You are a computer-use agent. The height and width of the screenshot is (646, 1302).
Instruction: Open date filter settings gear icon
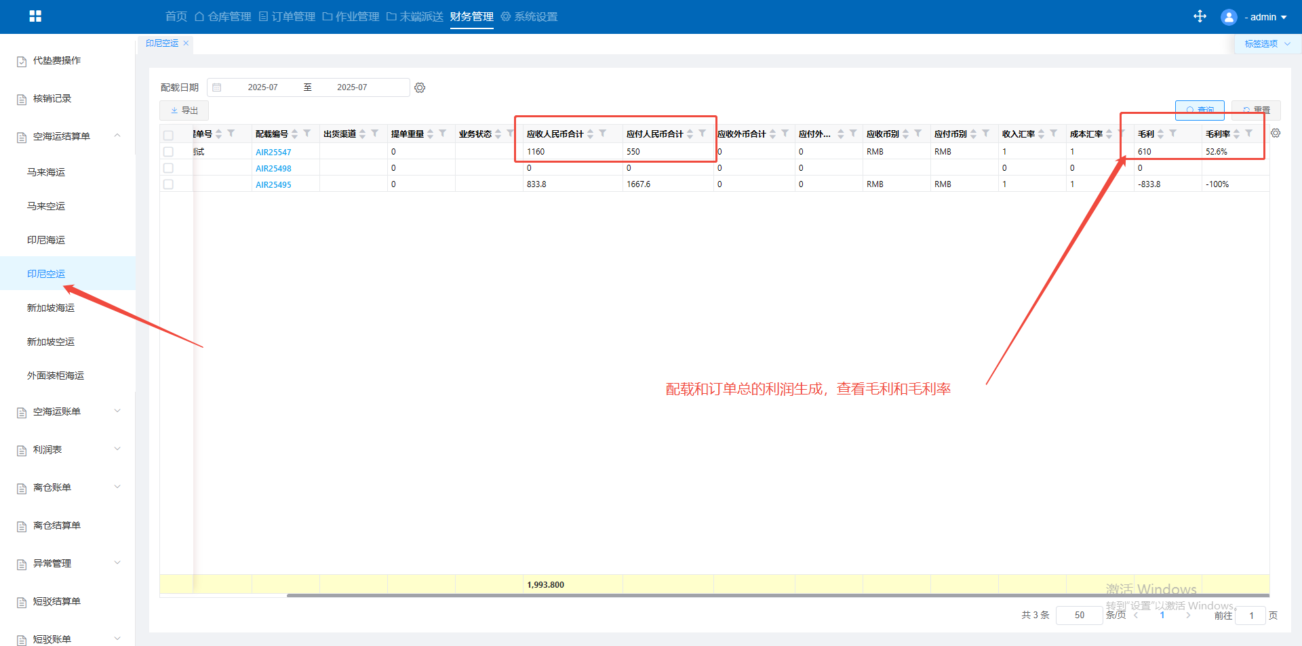[420, 87]
